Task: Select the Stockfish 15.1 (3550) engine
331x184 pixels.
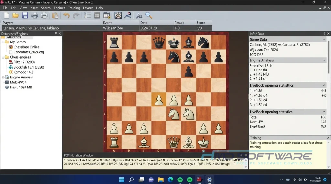Action: pyautogui.click(x=28, y=67)
